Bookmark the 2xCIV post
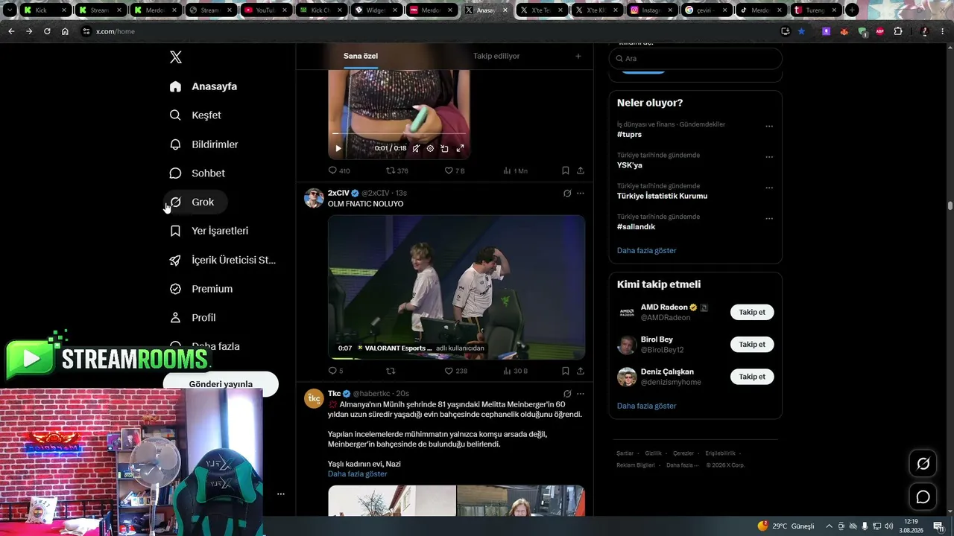The height and width of the screenshot is (536, 954). pyautogui.click(x=566, y=371)
